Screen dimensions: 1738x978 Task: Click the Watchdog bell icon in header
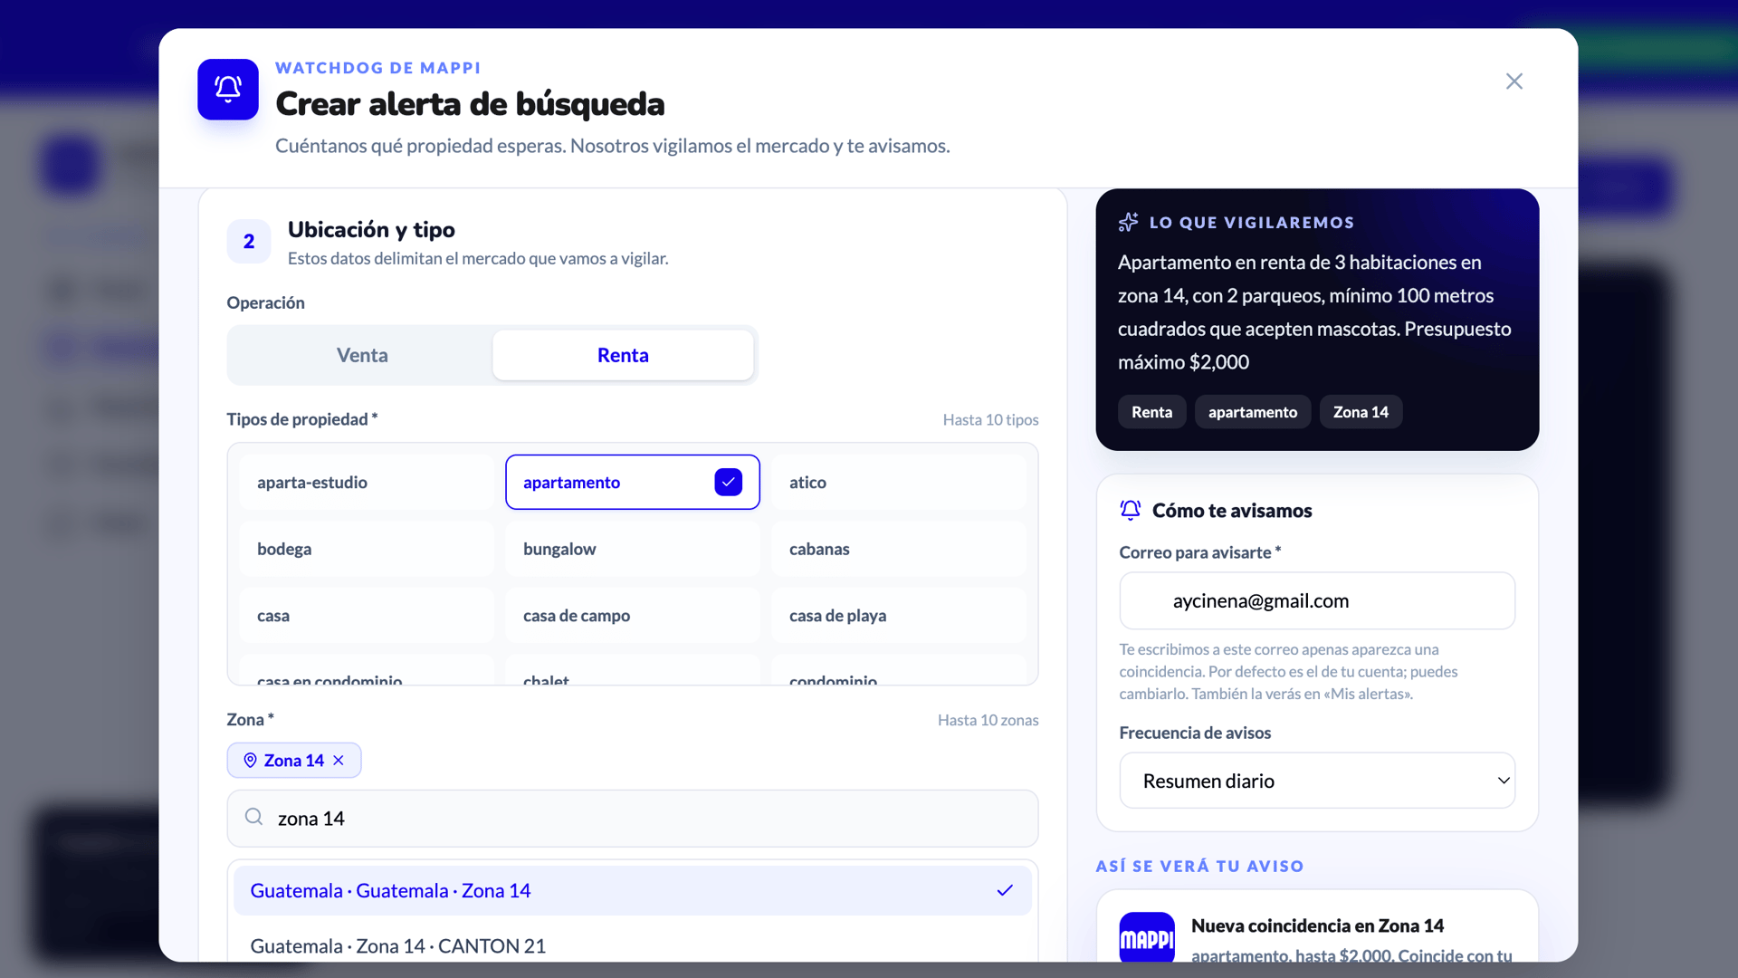click(x=228, y=89)
